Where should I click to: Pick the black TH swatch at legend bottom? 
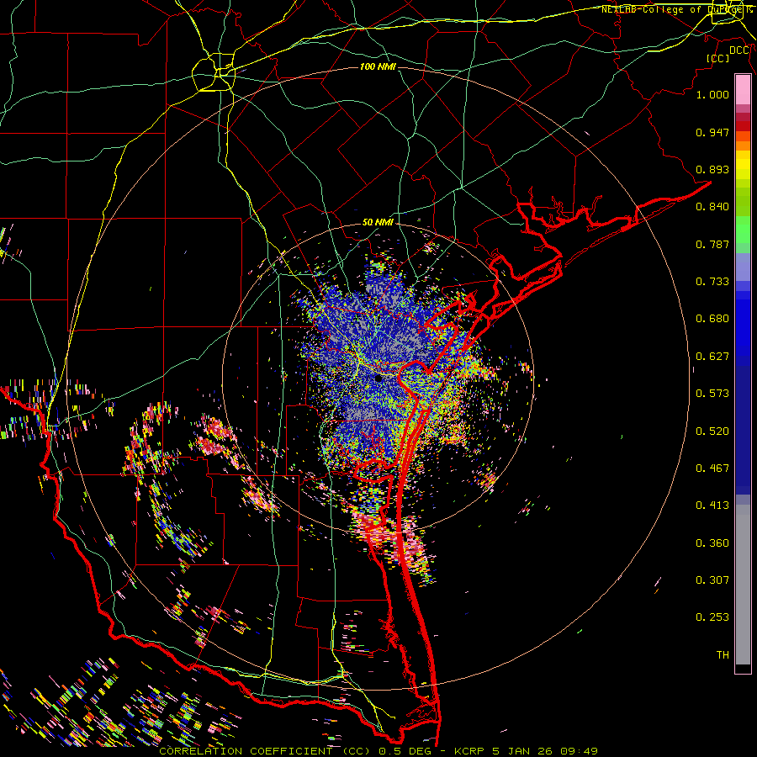(x=743, y=668)
